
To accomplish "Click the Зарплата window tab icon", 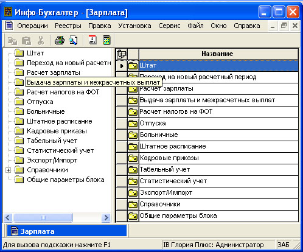I will [x=15, y=231].
